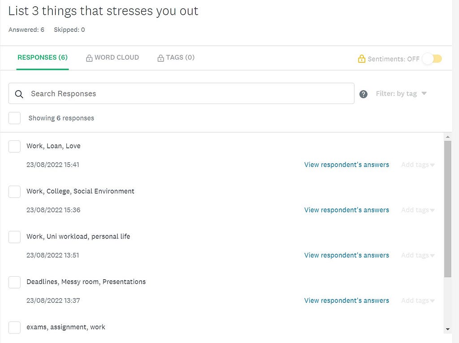
Task: Tick the checkbox for Work, Loan, Love
Action: [14, 146]
